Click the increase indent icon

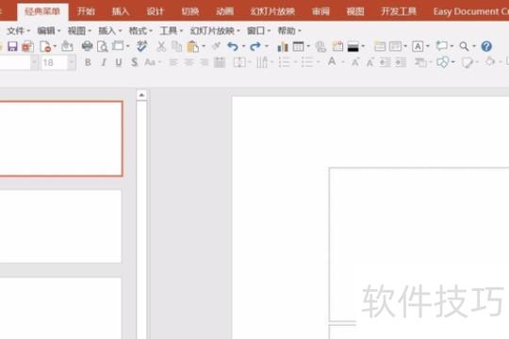click(401, 62)
